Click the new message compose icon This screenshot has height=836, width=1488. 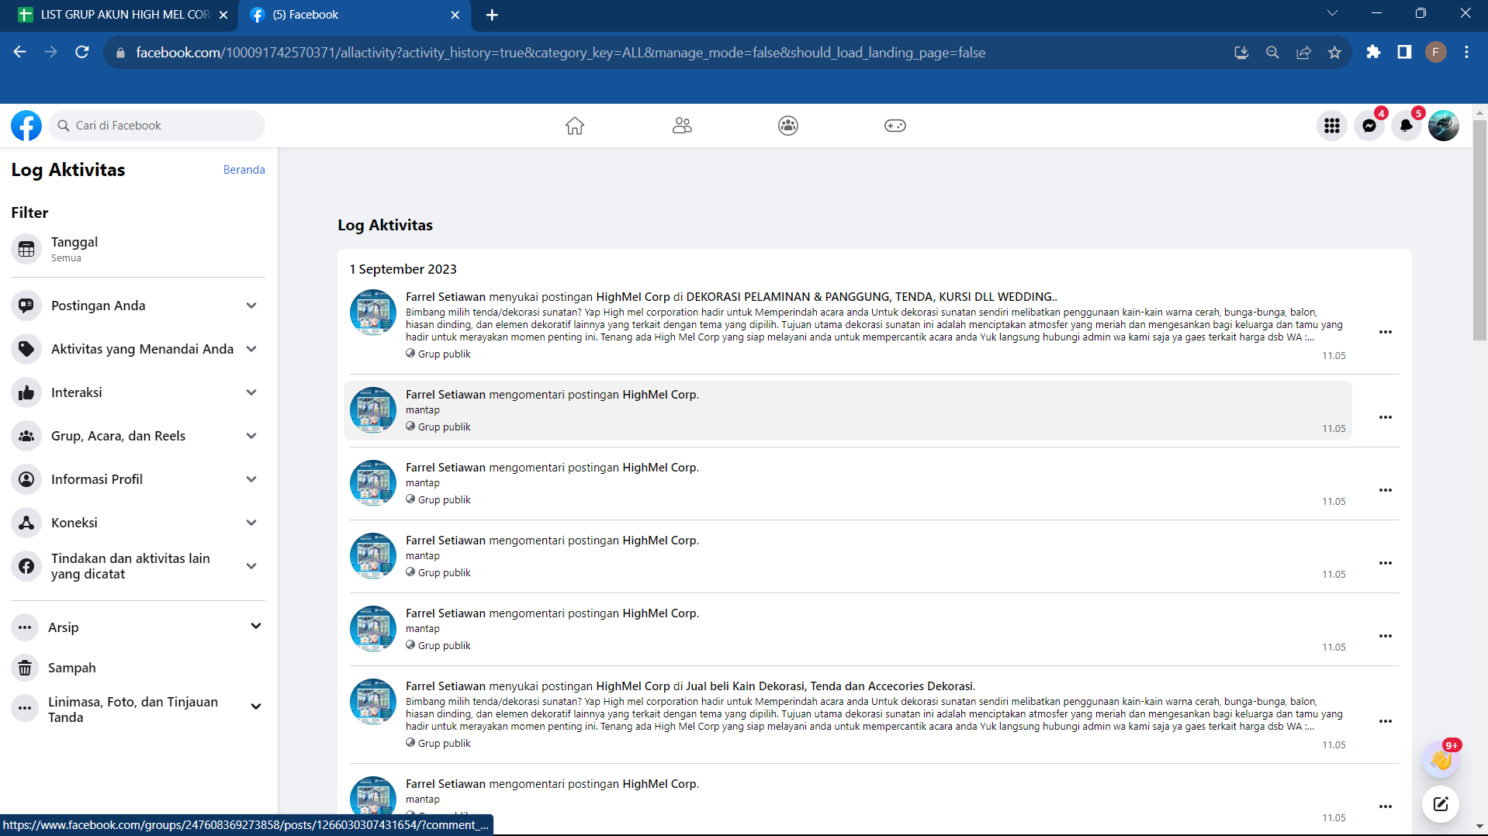tap(1441, 804)
